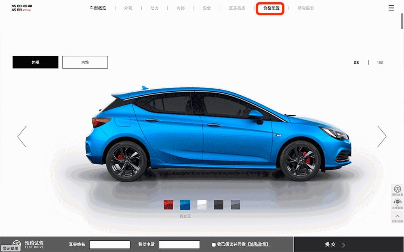Open the hamburger menu at top right

[391, 8]
